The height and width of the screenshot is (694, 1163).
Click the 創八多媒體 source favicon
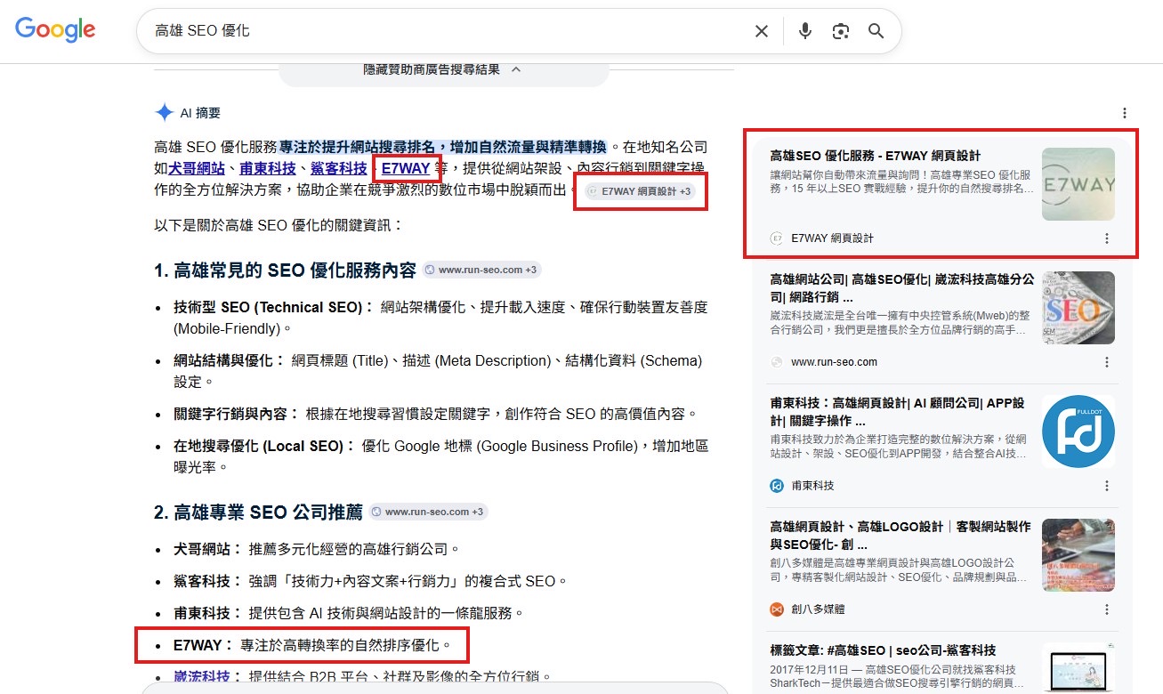click(777, 609)
